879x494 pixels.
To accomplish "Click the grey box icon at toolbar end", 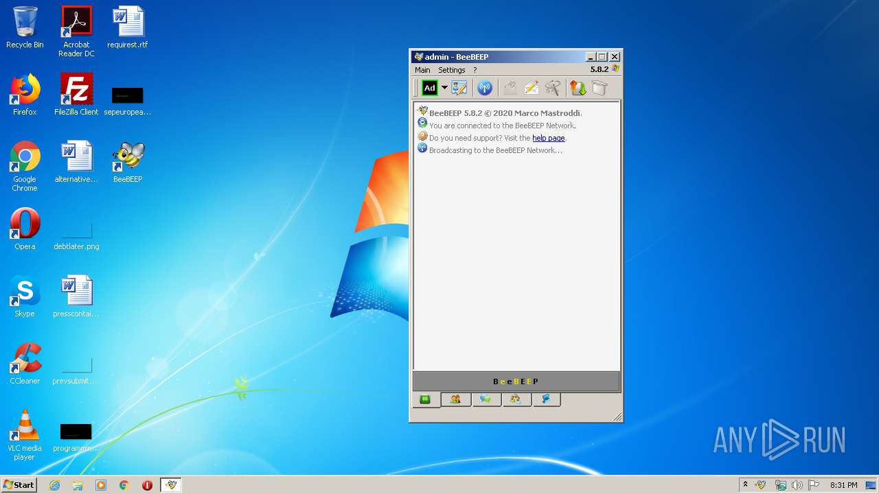I will tap(600, 88).
